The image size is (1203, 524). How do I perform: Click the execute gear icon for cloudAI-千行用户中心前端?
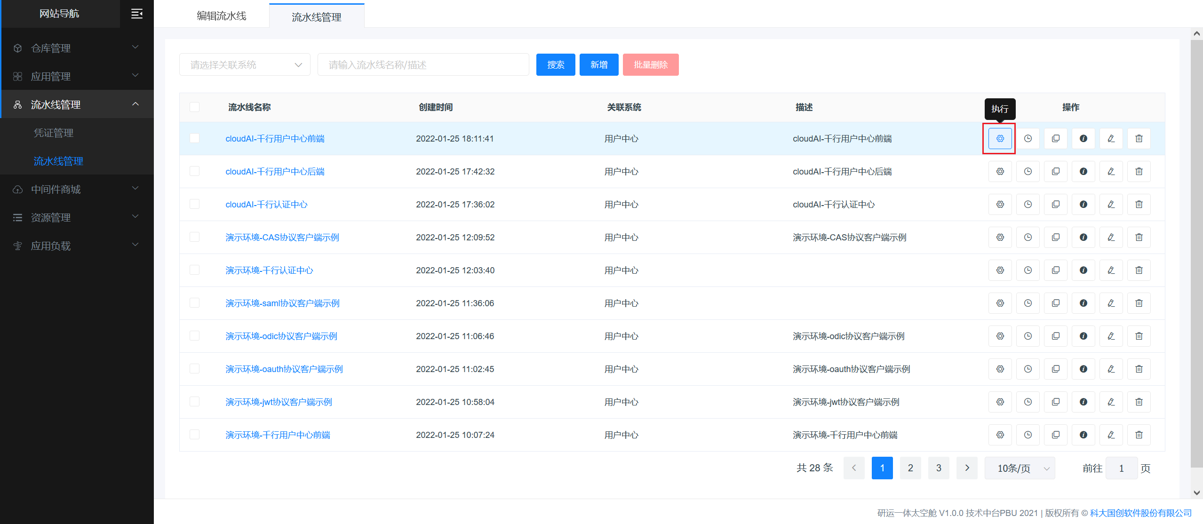pos(1000,138)
